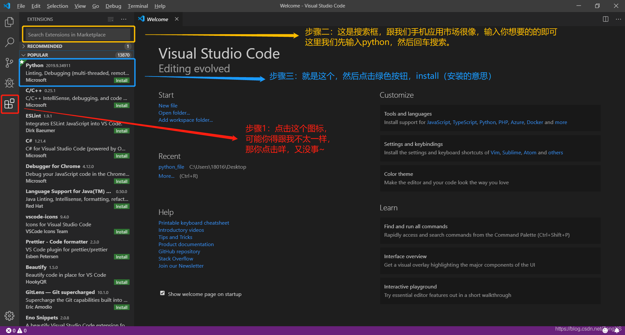Open Find and run all commands card

pos(490,230)
